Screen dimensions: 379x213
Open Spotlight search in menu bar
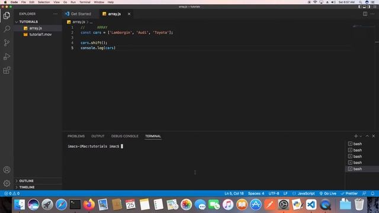click(x=360, y=2)
